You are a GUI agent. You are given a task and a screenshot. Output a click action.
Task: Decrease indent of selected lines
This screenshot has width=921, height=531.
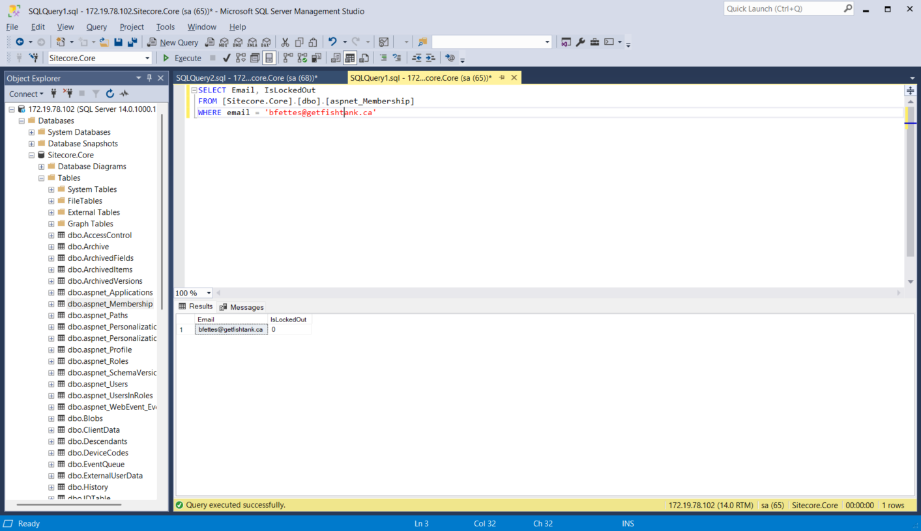click(417, 58)
